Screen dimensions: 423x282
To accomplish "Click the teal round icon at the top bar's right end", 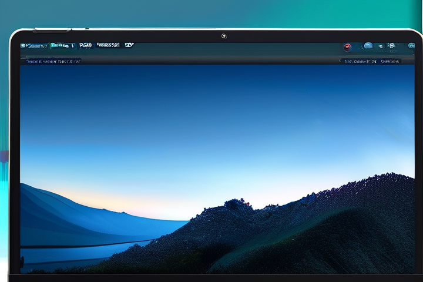I will (x=411, y=46).
